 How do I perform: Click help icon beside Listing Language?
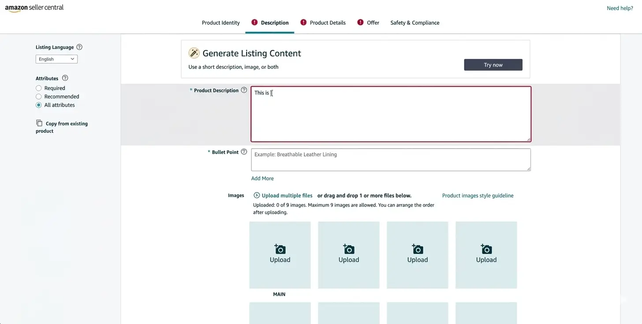point(79,47)
